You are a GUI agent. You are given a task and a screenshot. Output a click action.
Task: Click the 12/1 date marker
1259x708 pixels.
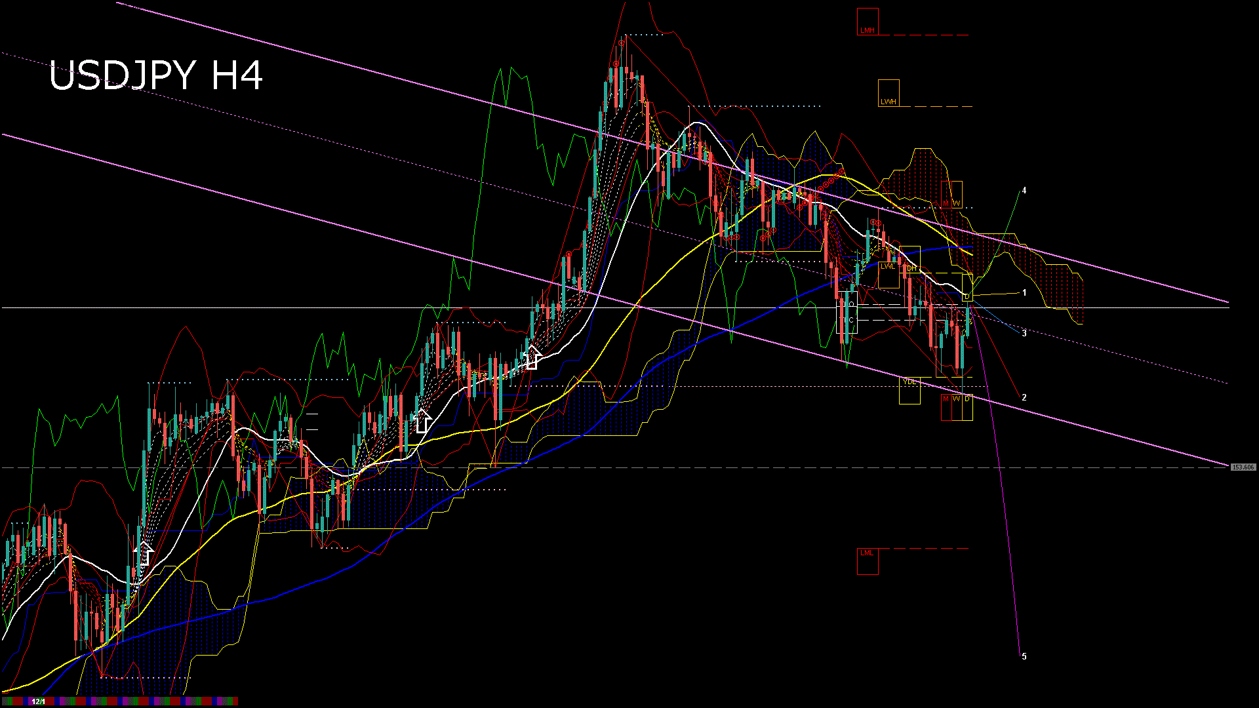[38, 701]
